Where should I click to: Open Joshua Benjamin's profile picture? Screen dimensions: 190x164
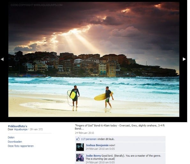tap(80, 147)
